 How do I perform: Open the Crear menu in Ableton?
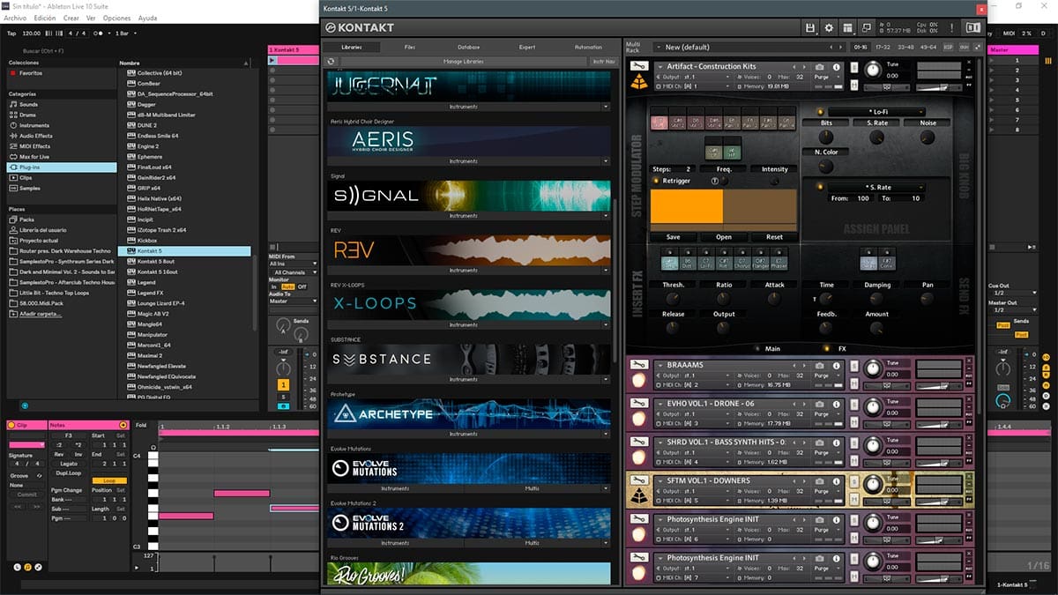(x=71, y=18)
